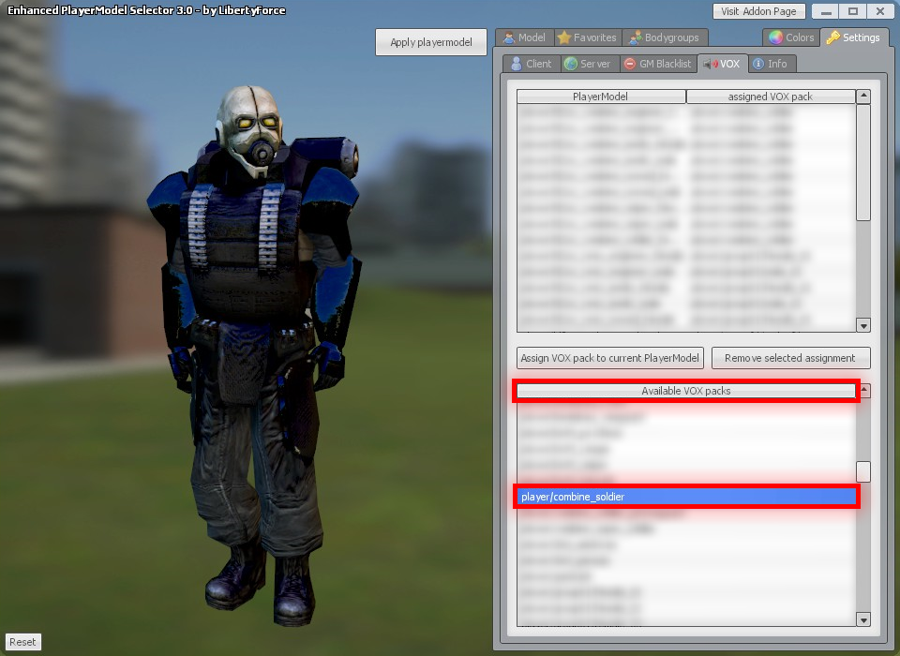900x656 pixels.
Task: Click the blue info icon on Info tab
Action: 758,64
